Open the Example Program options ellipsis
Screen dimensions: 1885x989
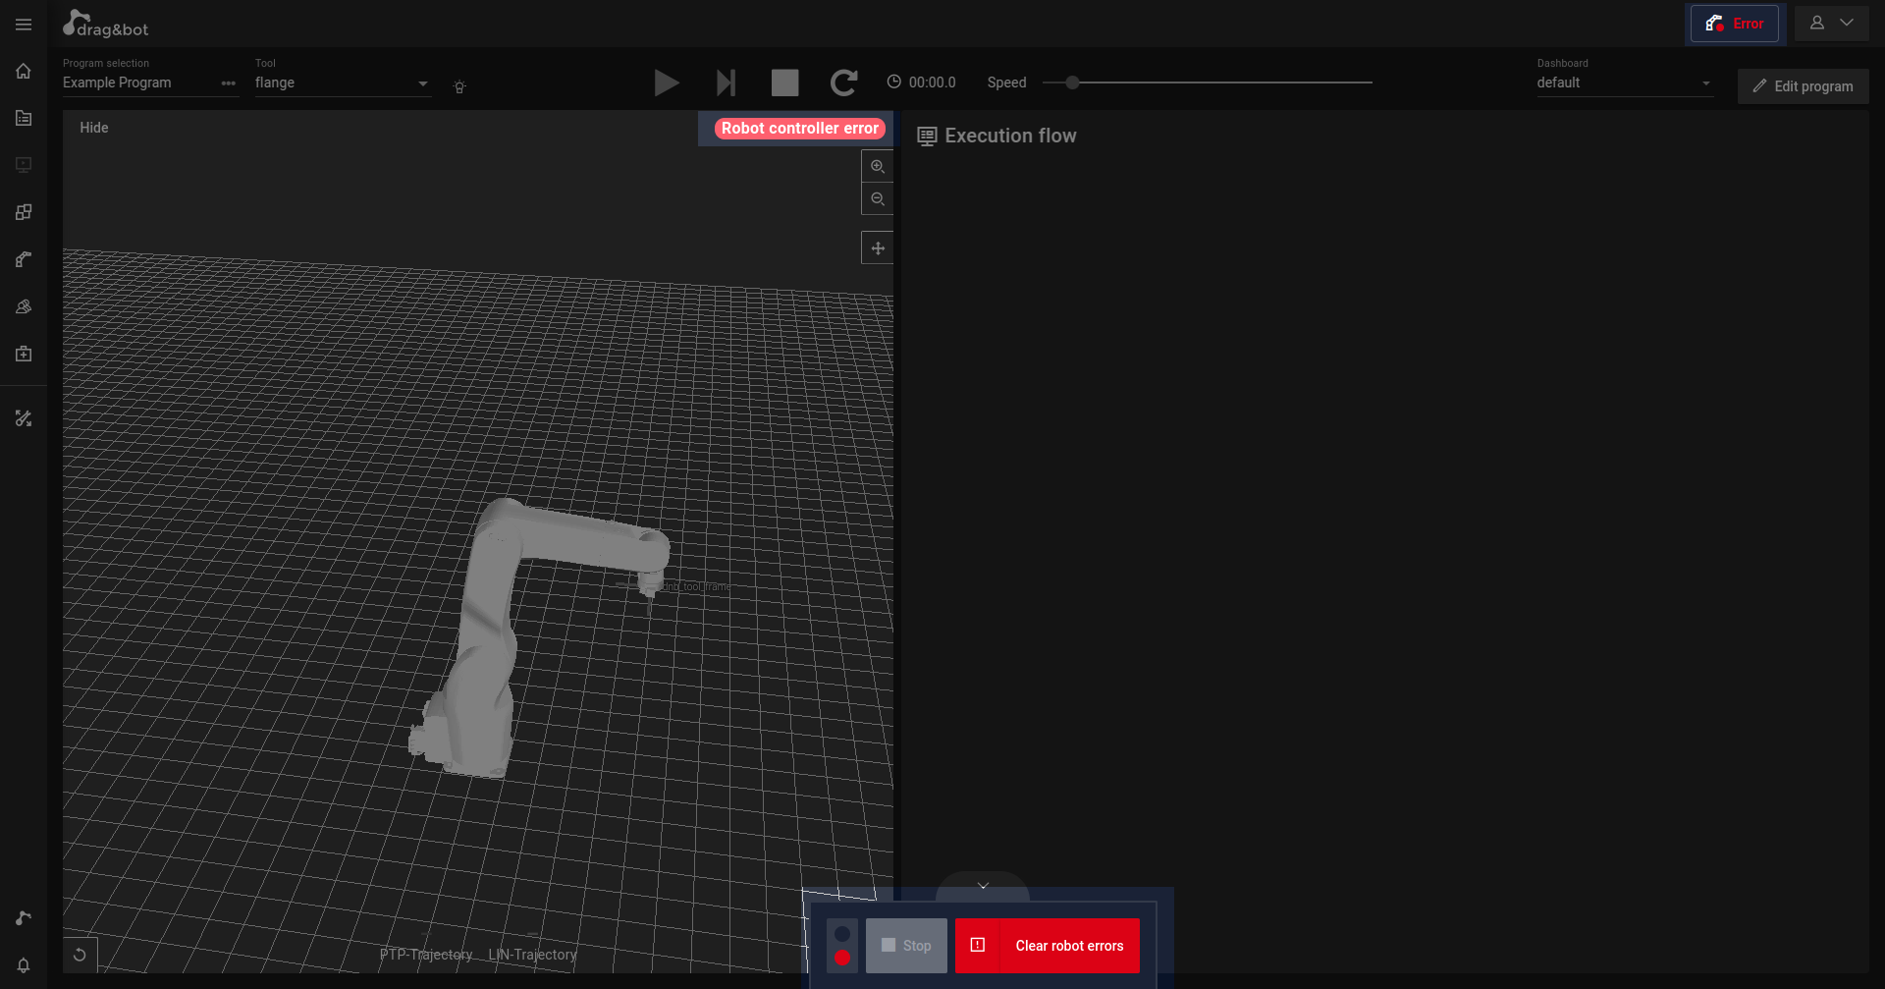(x=229, y=83)
